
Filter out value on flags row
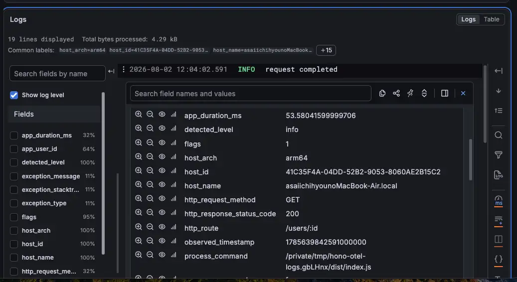point(150,142)
